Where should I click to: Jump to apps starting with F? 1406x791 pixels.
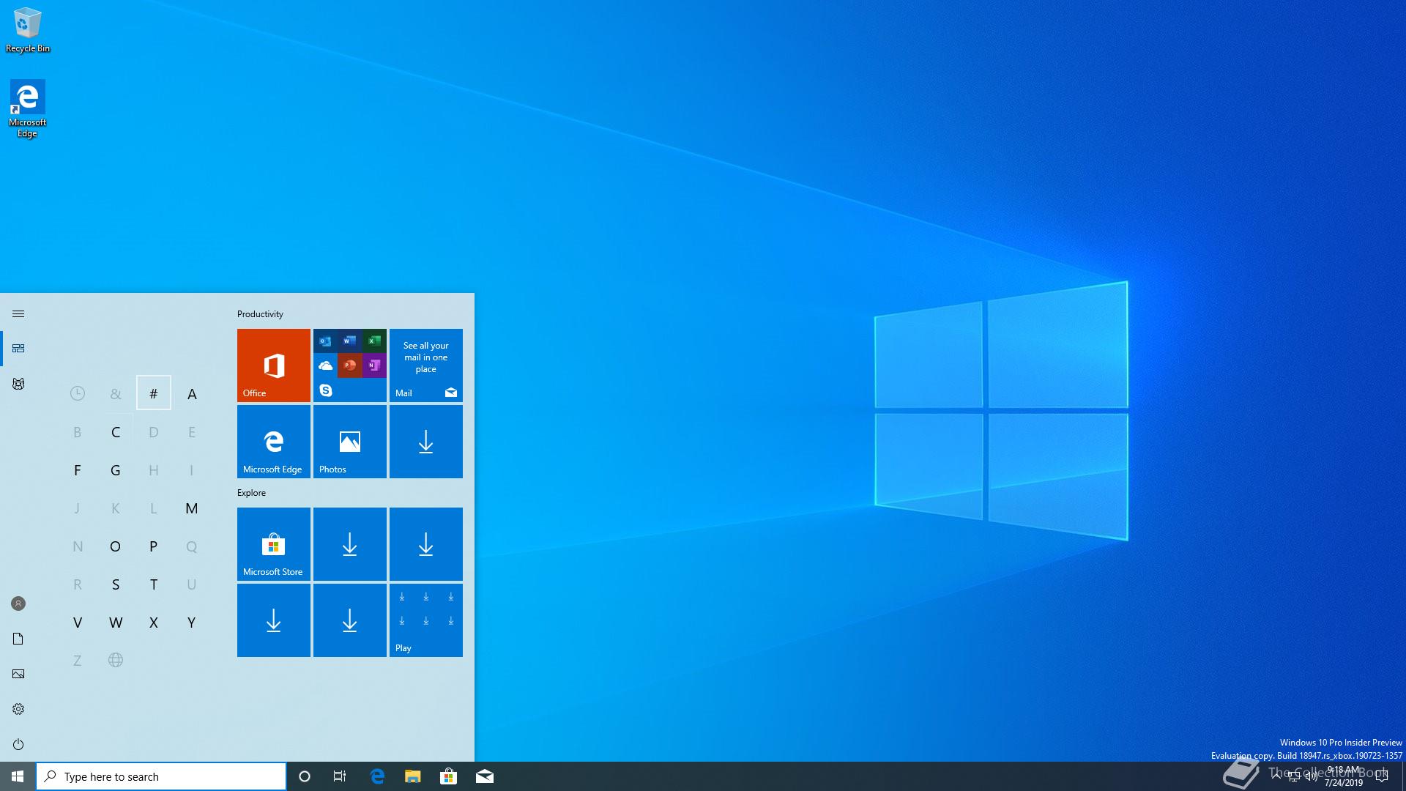(x=77, y=469)
